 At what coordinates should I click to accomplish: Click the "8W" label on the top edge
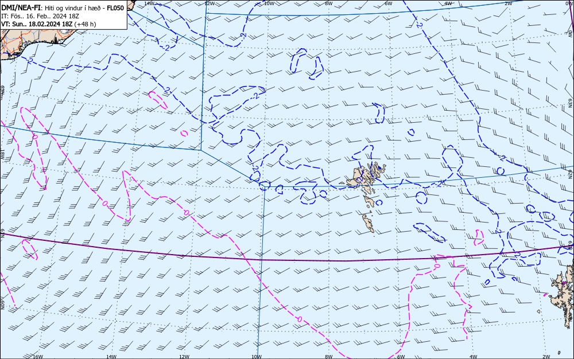[x=329, y=3]
